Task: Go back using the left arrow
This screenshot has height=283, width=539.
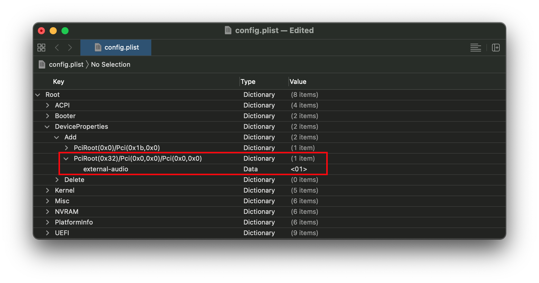Action: point(57,48)
